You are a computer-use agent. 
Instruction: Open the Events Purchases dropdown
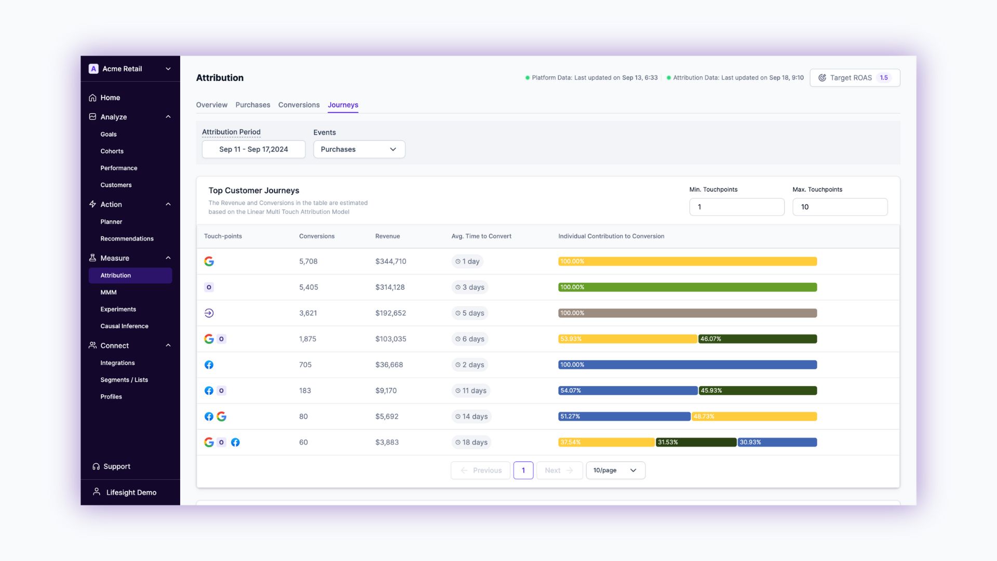[x=359, y=150]
